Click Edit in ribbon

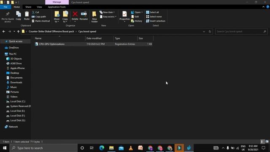point(135,16)
